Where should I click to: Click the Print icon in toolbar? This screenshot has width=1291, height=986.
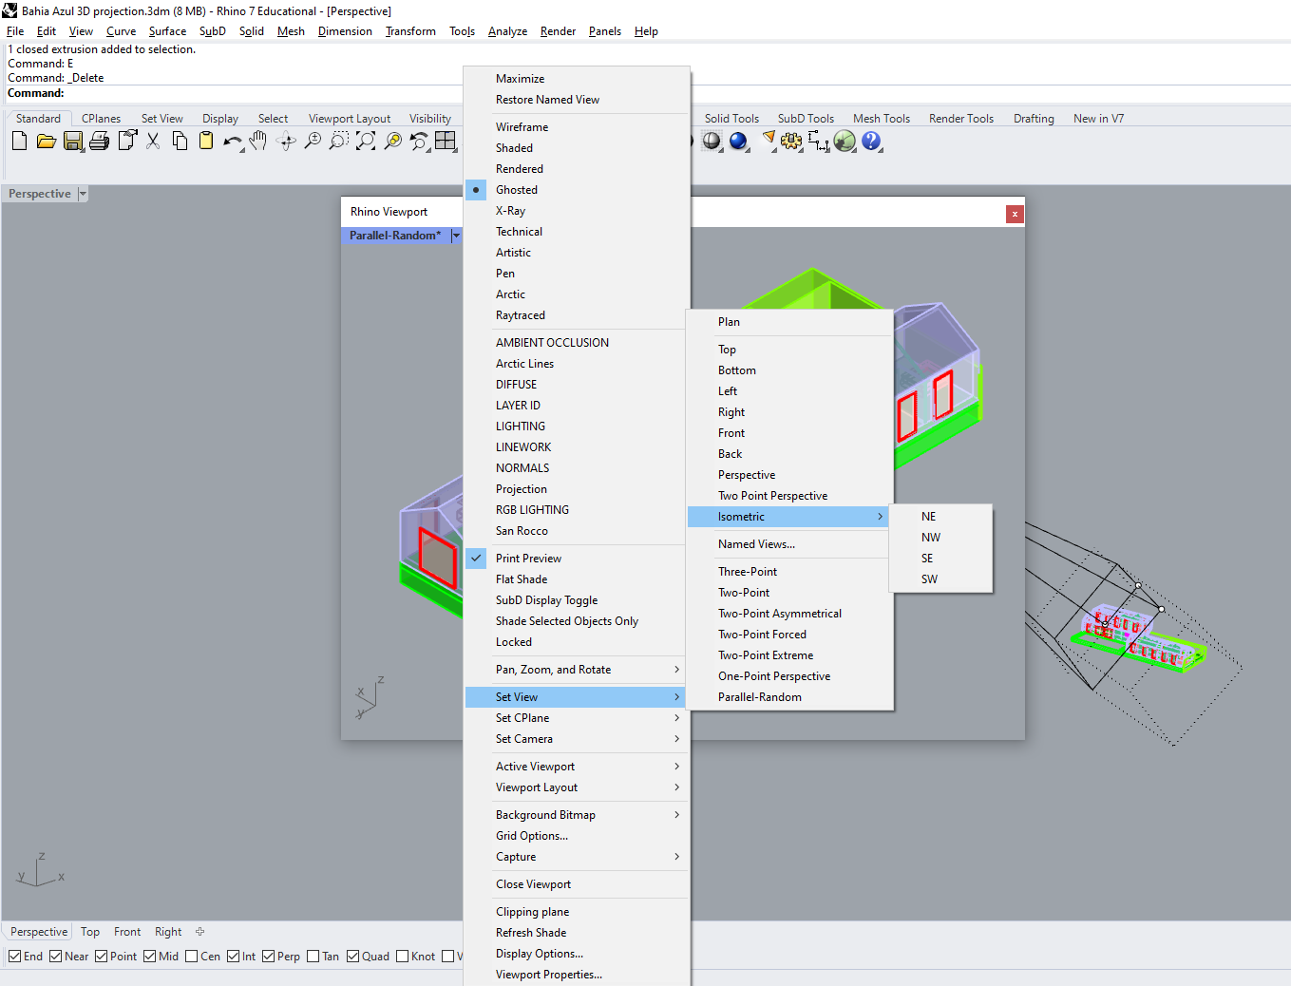point(100,142)
